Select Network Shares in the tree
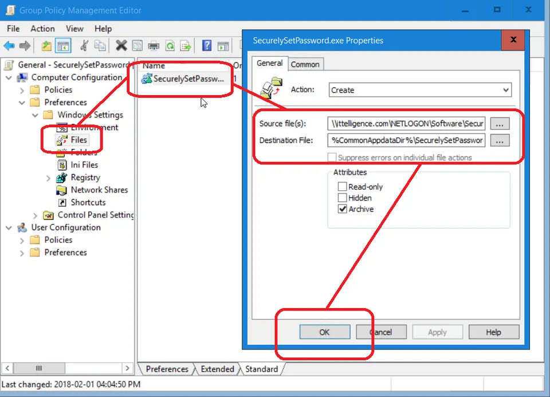This screenshot has height=397, width=550. click(x=99, y=190)
